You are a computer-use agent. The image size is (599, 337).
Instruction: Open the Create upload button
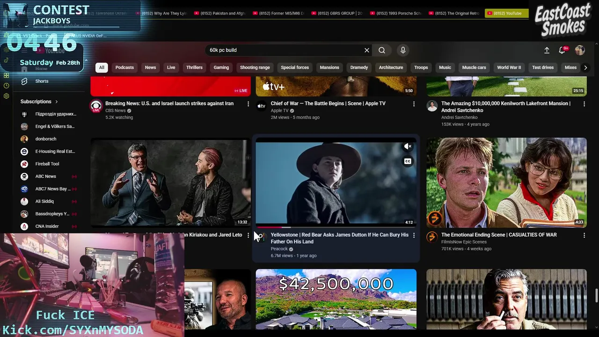(x=547, y=50)
